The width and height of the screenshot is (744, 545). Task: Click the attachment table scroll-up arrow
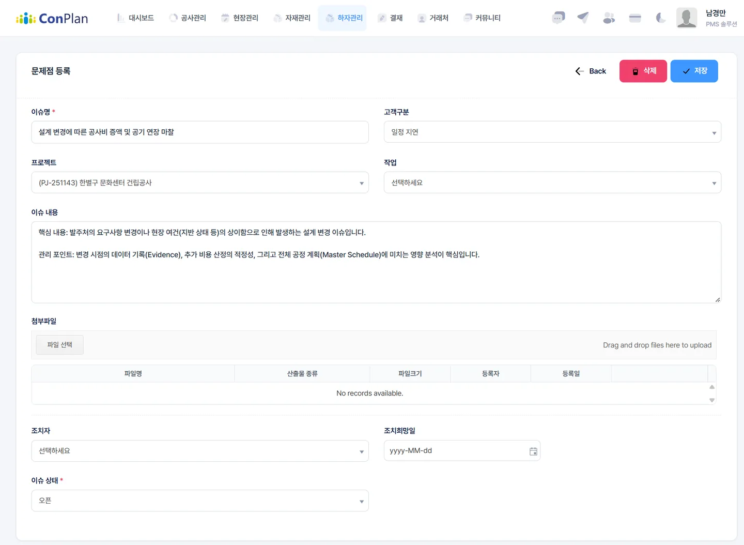(x=712, y=387)
